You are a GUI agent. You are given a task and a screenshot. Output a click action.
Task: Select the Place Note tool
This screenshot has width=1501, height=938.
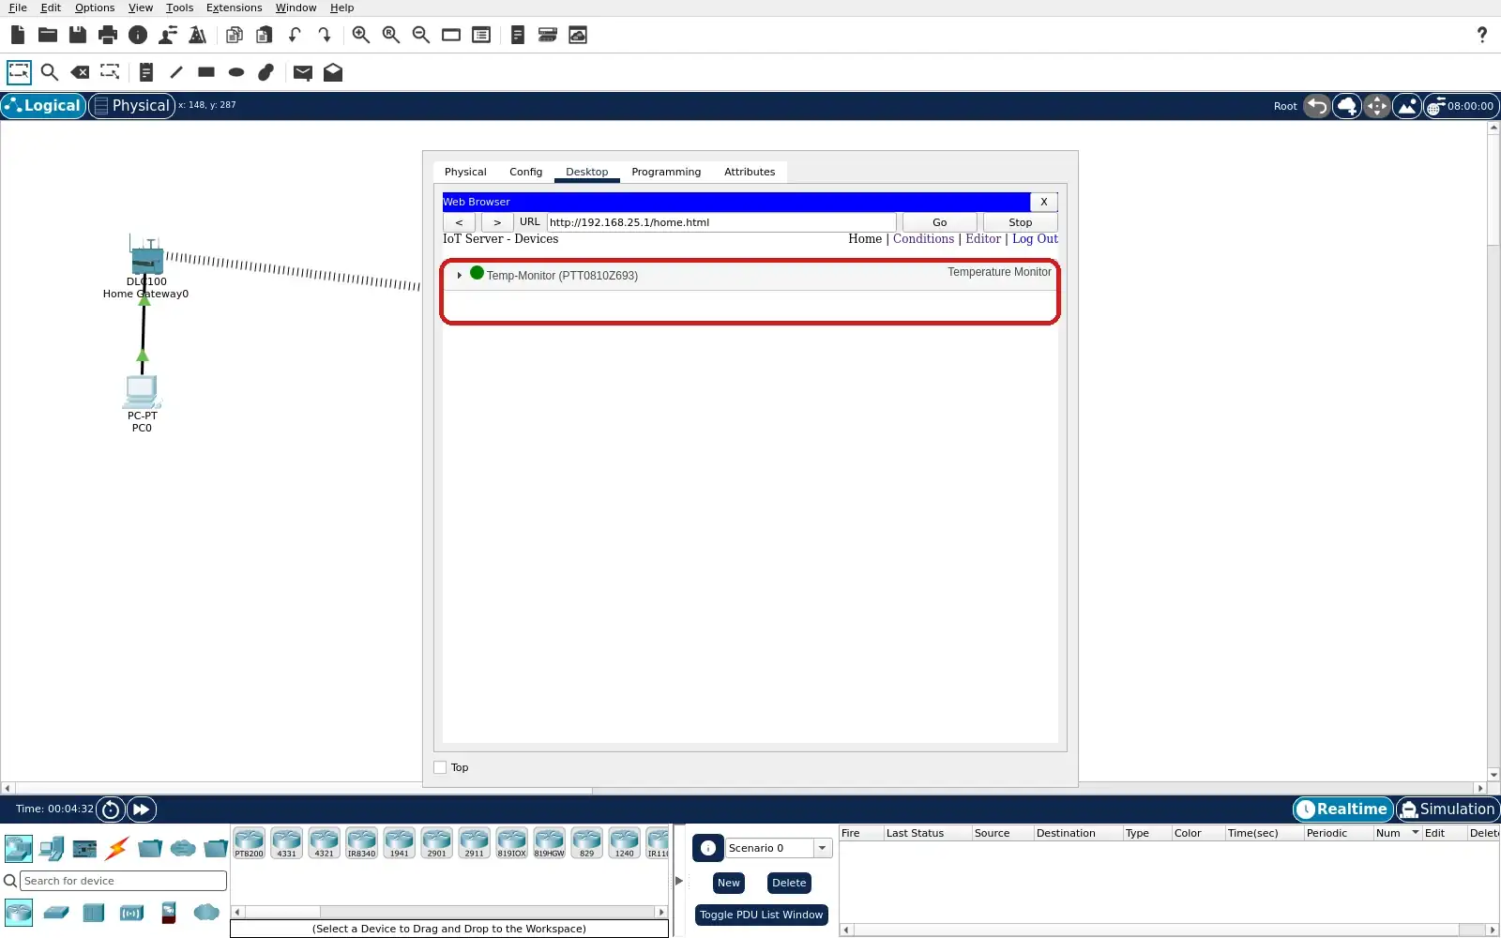146,72
